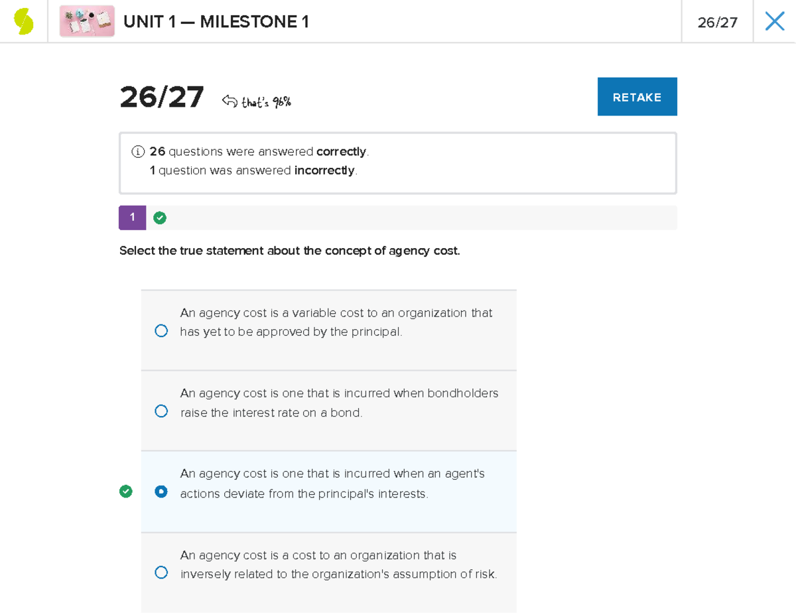Click the info icon beside 26 questions
The width and height of the screenshot is (796, 615).
coord(137,152)
